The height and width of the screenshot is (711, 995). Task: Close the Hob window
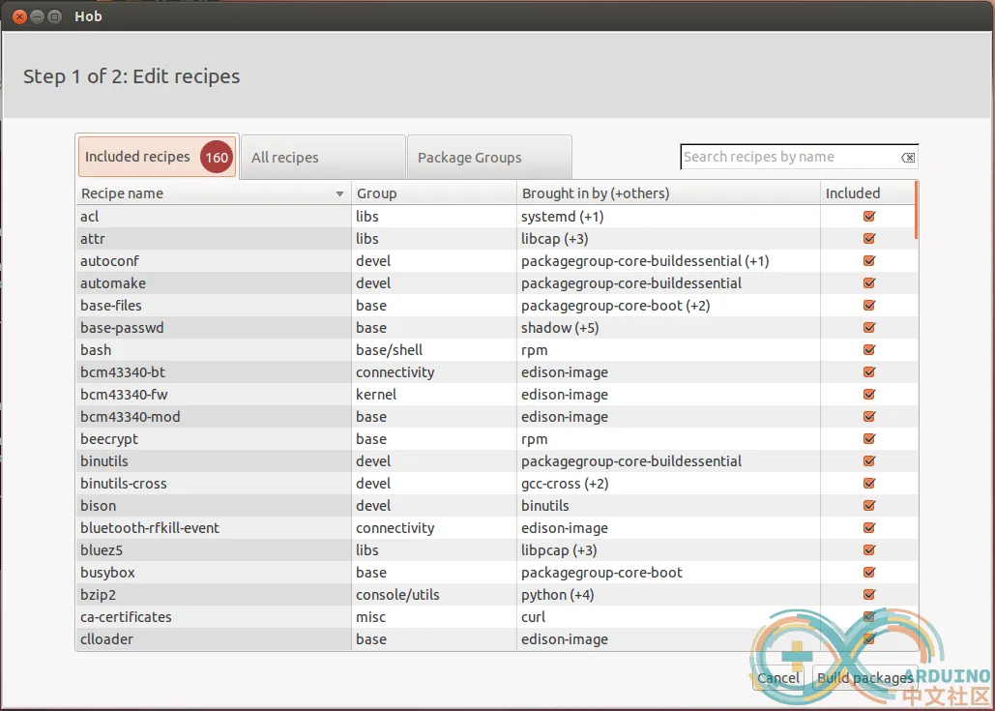[x=15, y=16]
